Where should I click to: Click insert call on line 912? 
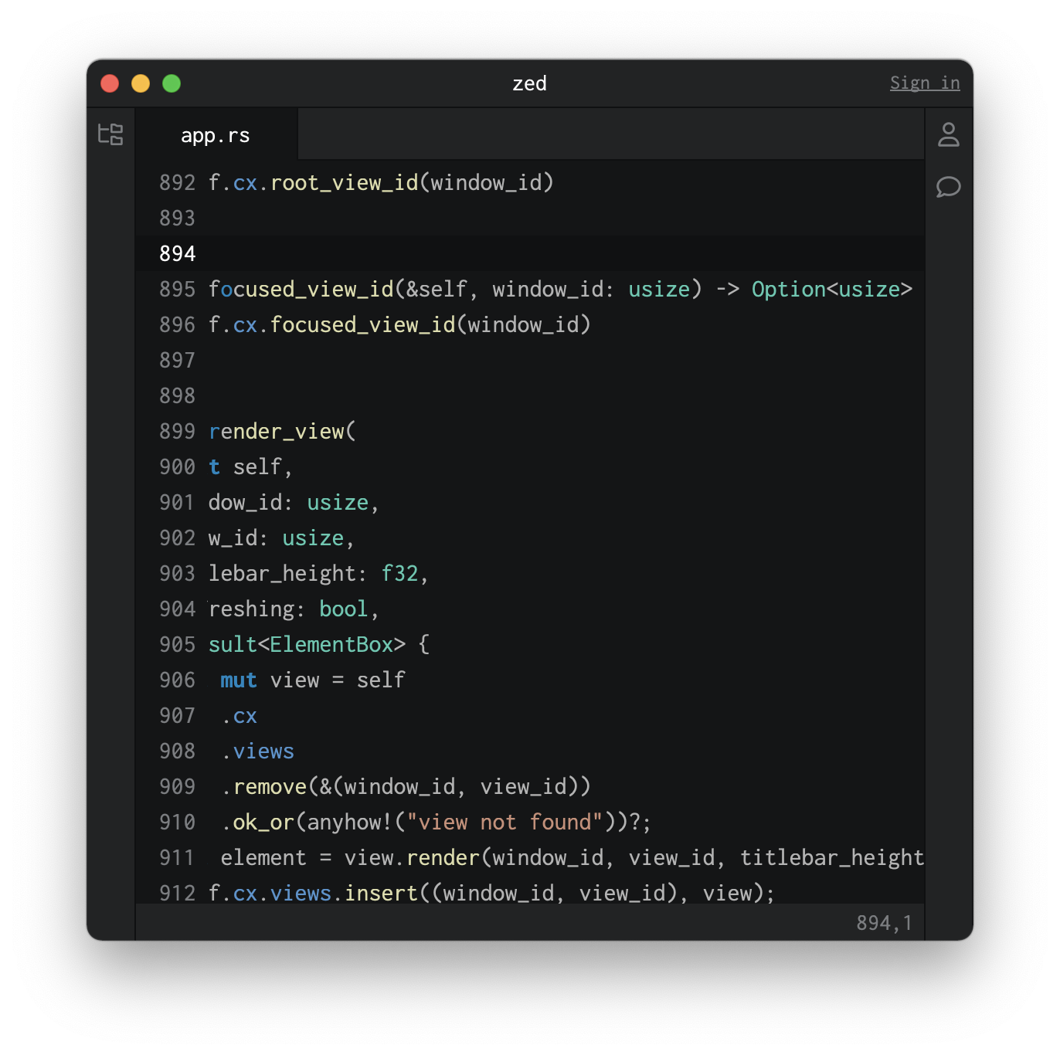(382, 894)
